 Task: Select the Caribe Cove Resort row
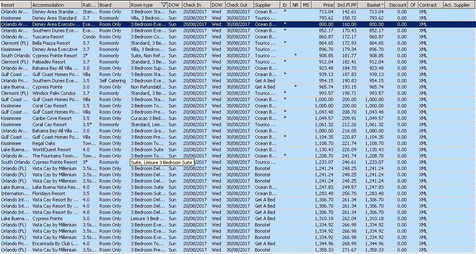238,118
